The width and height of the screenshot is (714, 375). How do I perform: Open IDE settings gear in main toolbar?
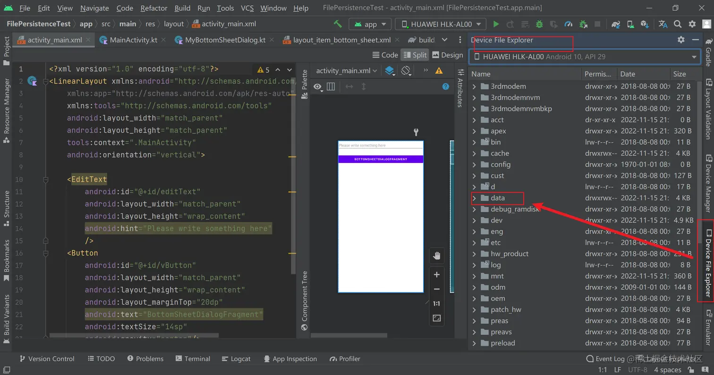(692, 24)
